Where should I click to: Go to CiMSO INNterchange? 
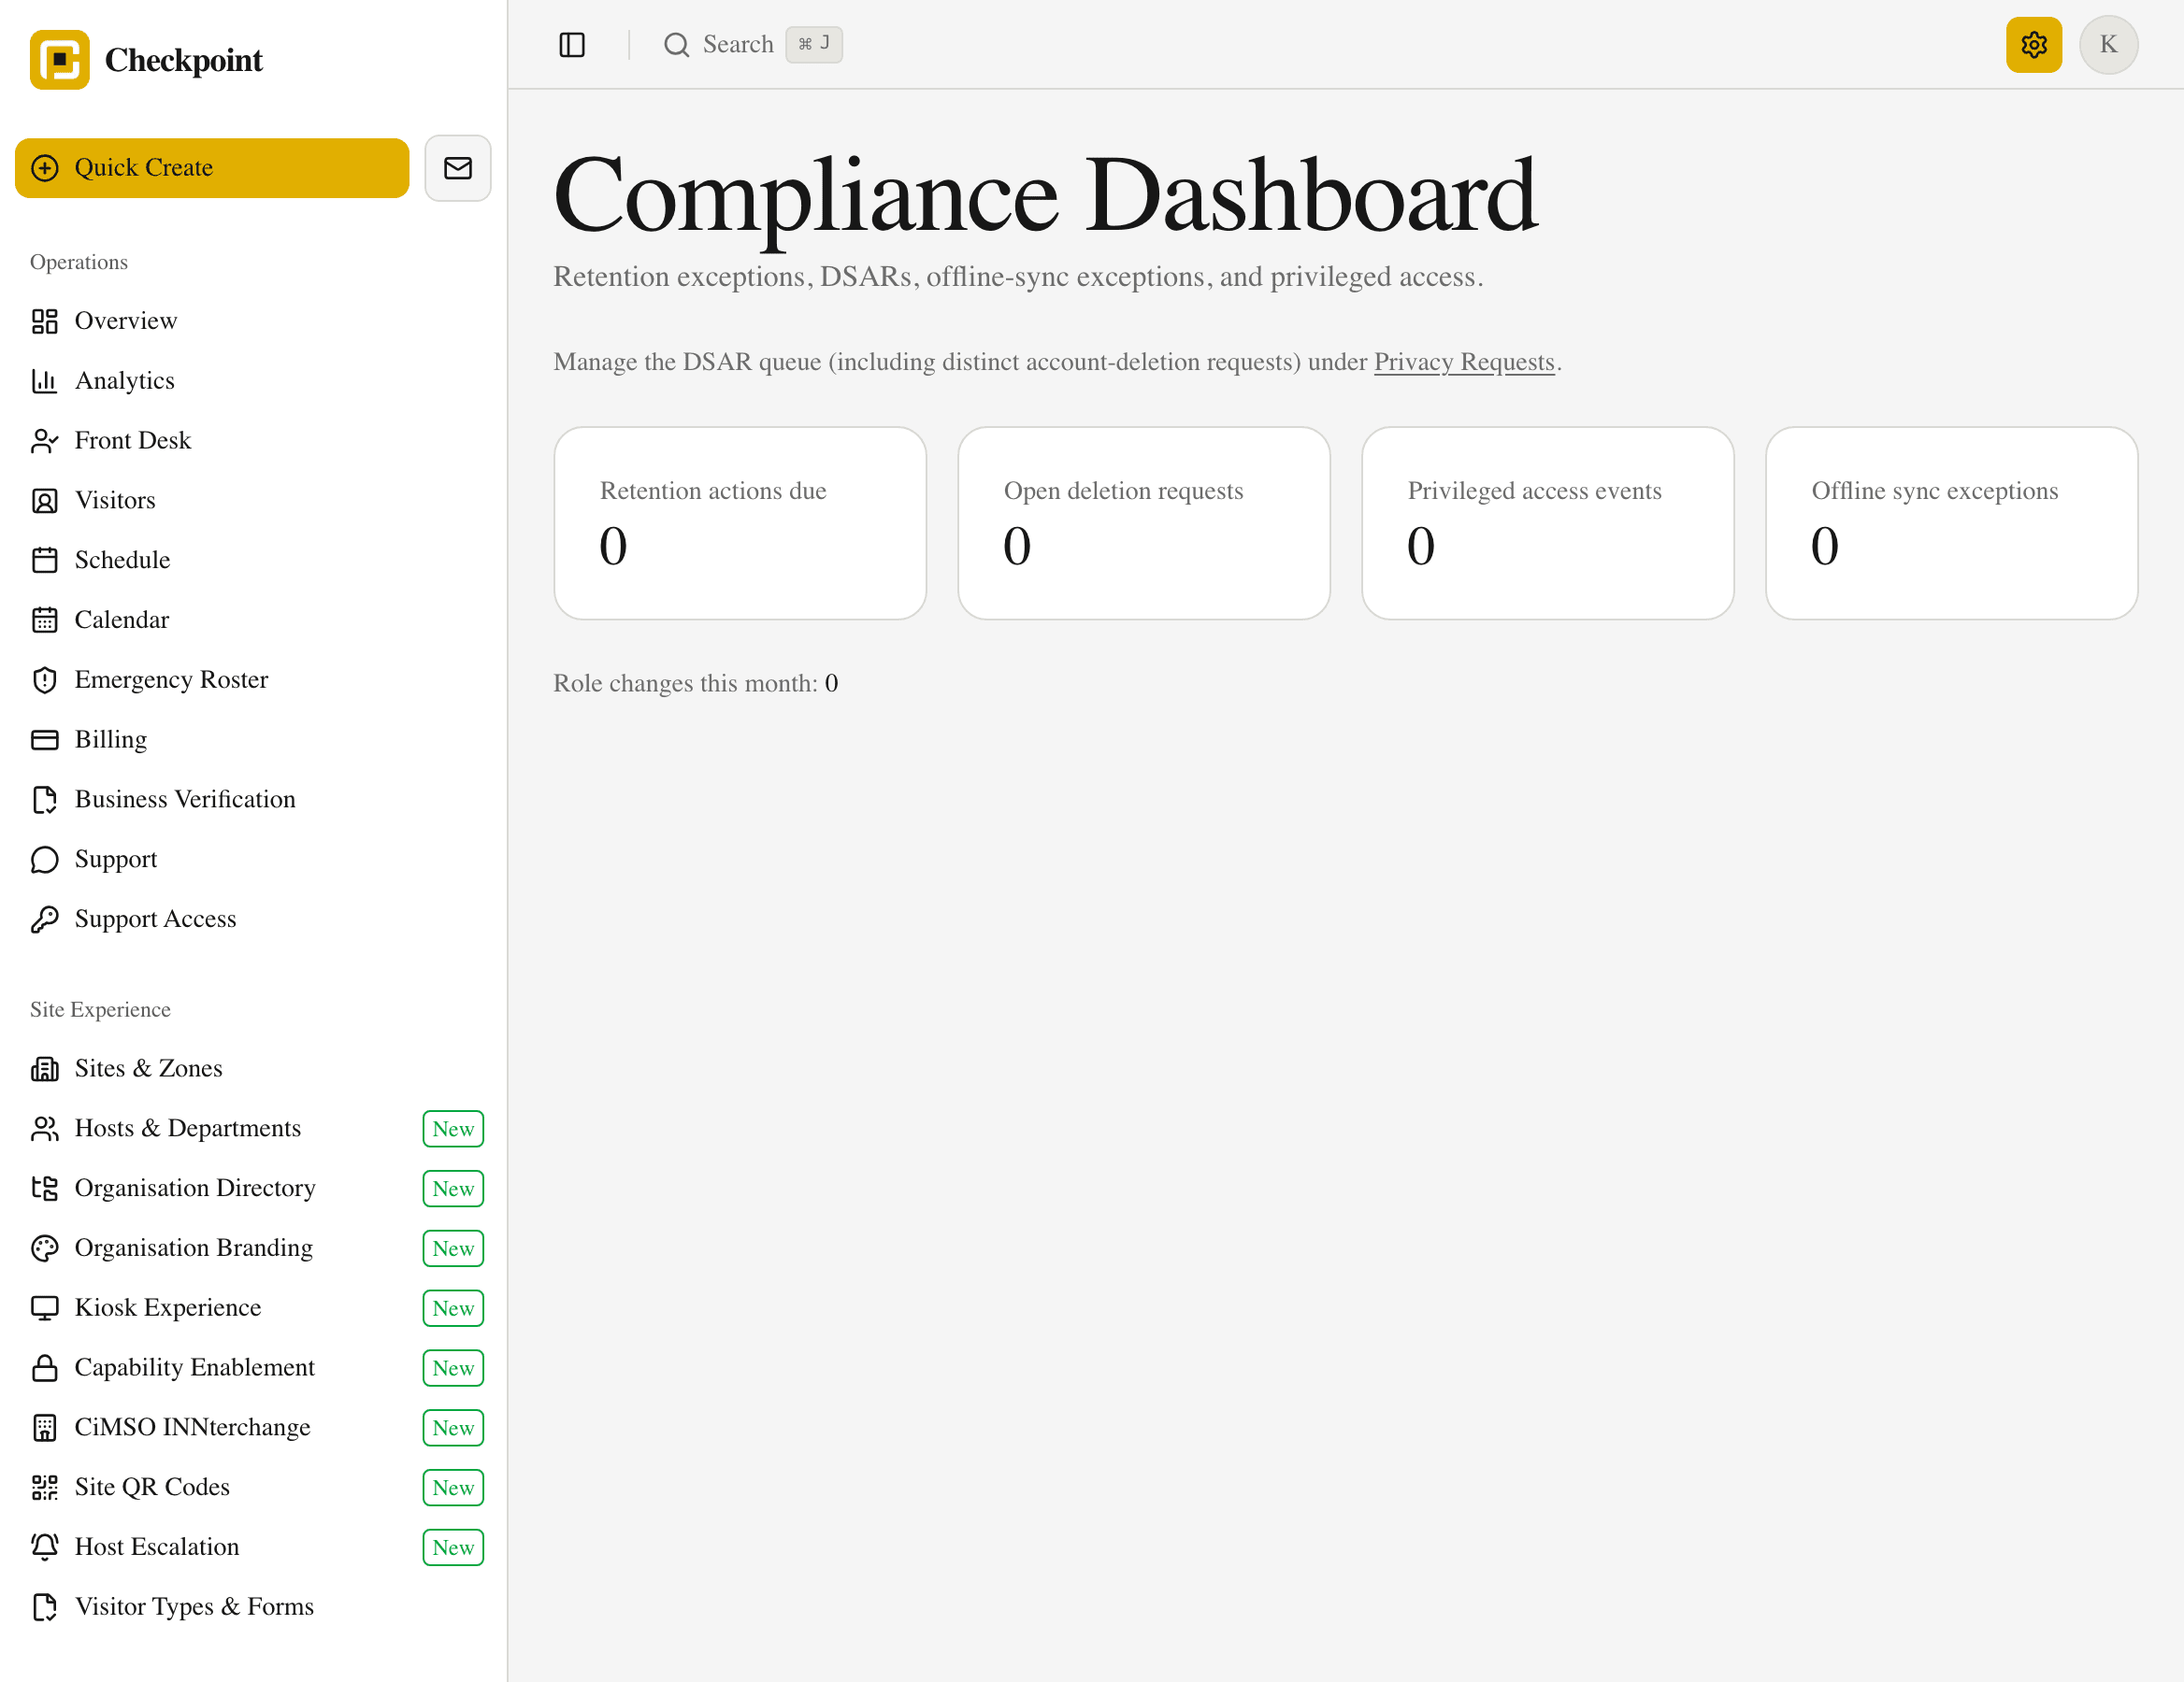(253, 1427)
